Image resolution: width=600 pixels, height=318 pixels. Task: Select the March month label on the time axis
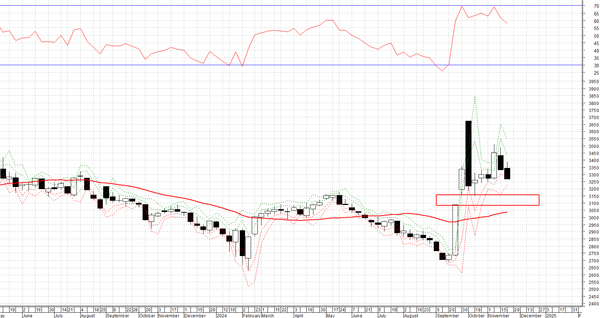(x=268, y=316)
